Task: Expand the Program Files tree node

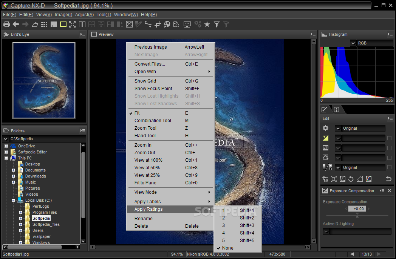Action: point(20,212)
